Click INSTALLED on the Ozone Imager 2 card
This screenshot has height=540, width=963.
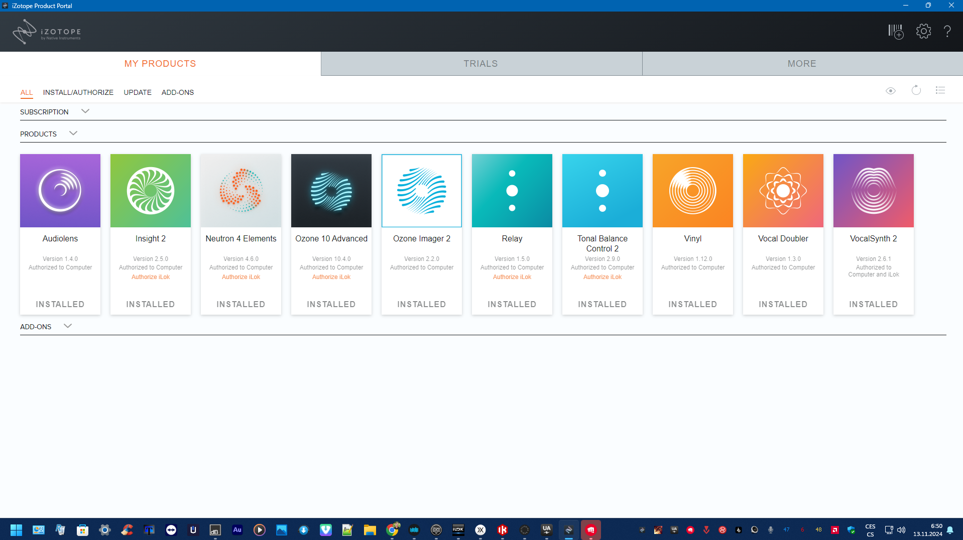coord(422,304)
